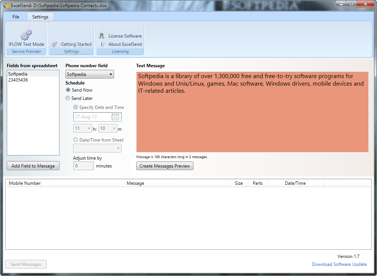This screenshot has height=276, width=377.
Task: Click inside the Text Message box
Action: click(x=252, y=112)
